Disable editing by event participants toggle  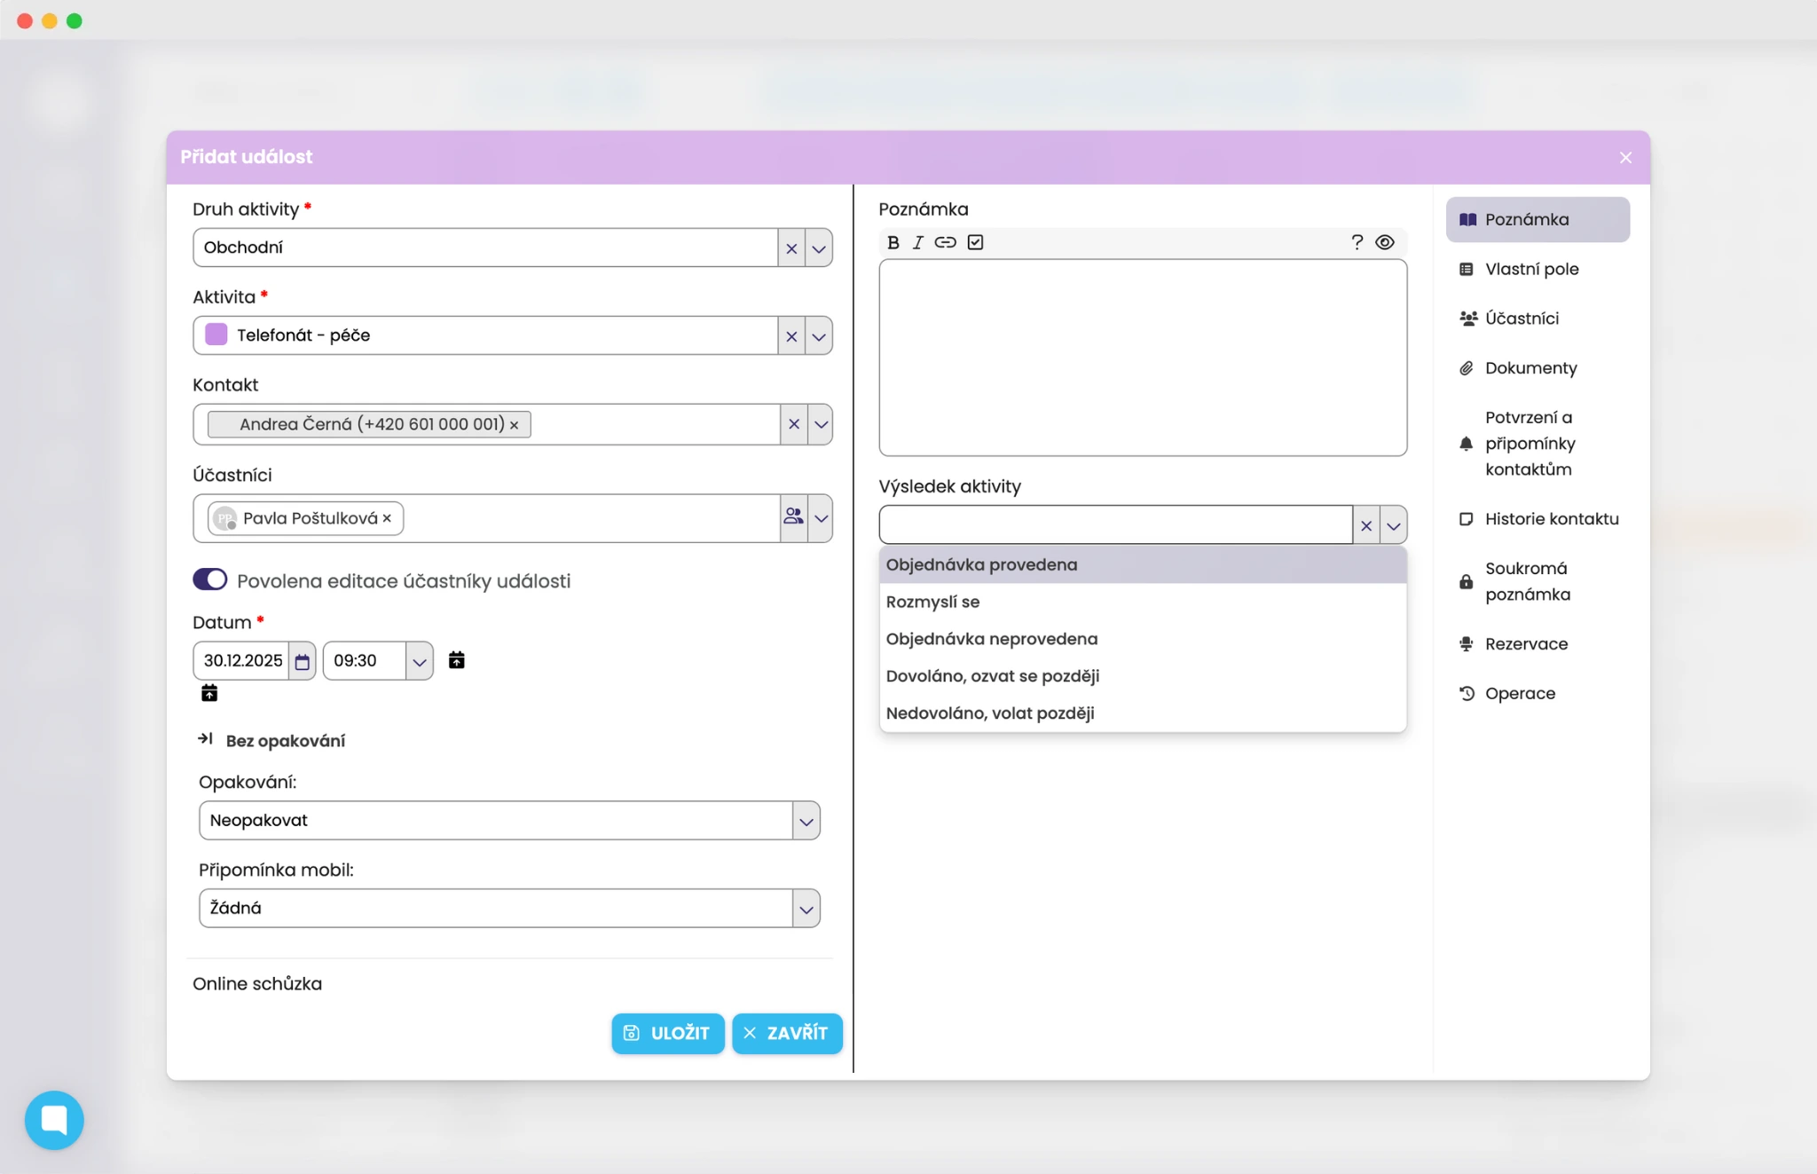[x=210, y=579]
